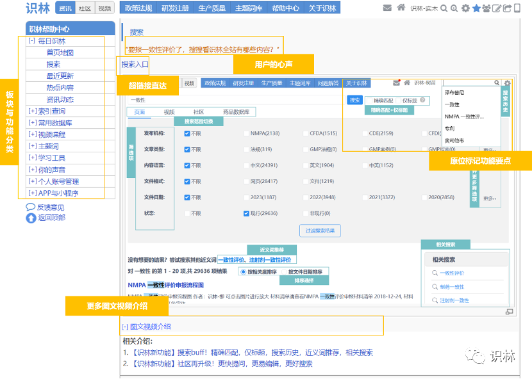
Task: Check the 精确匹配 checkbox
Action: pos(369,101)
